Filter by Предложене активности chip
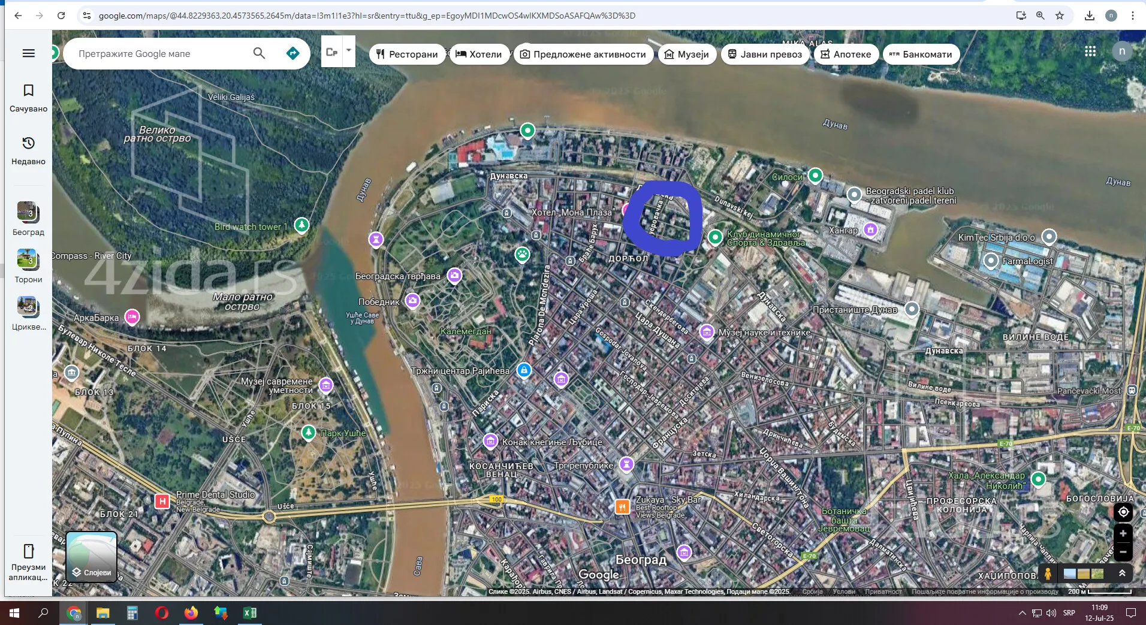Screen dimensions: 1146x625 (x=583, y=54)
